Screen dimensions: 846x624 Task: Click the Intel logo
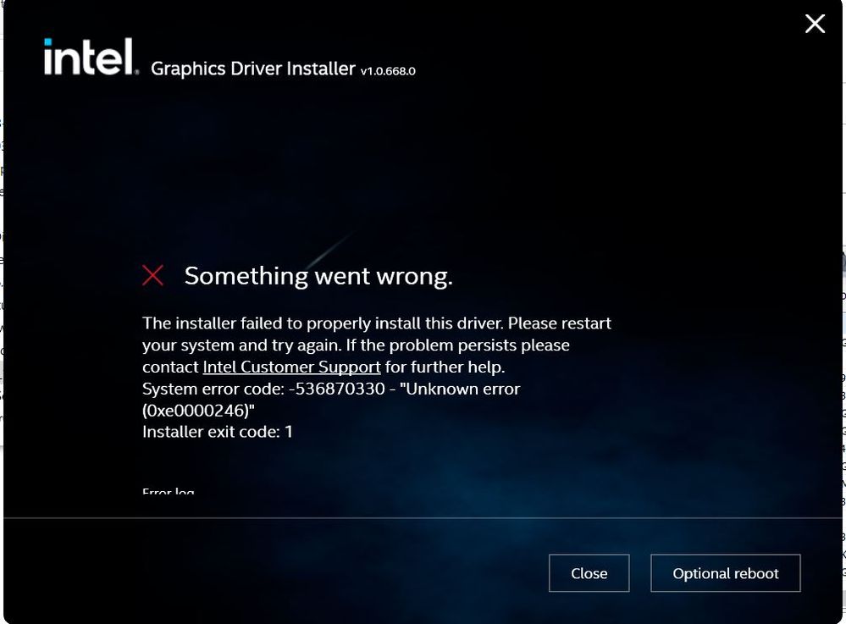coord(91,57)
